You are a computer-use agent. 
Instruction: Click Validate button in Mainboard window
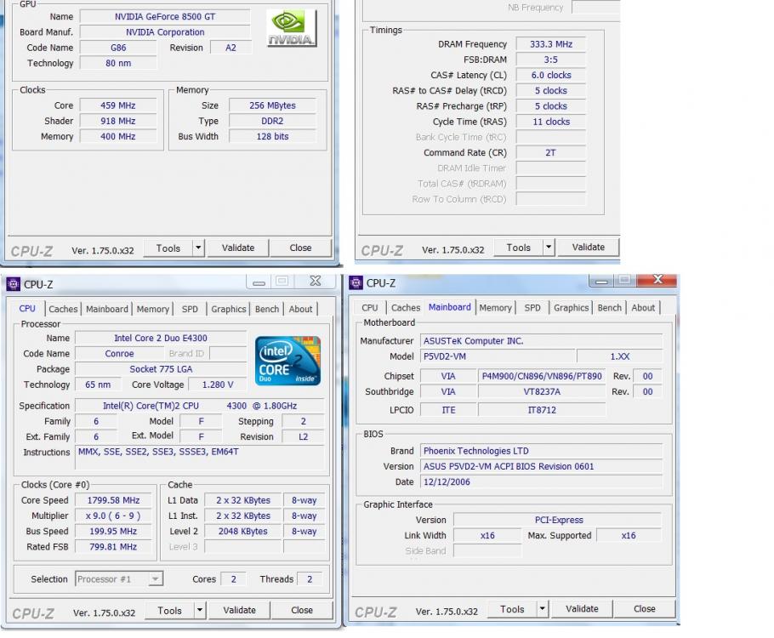click(x=582, y=608)
